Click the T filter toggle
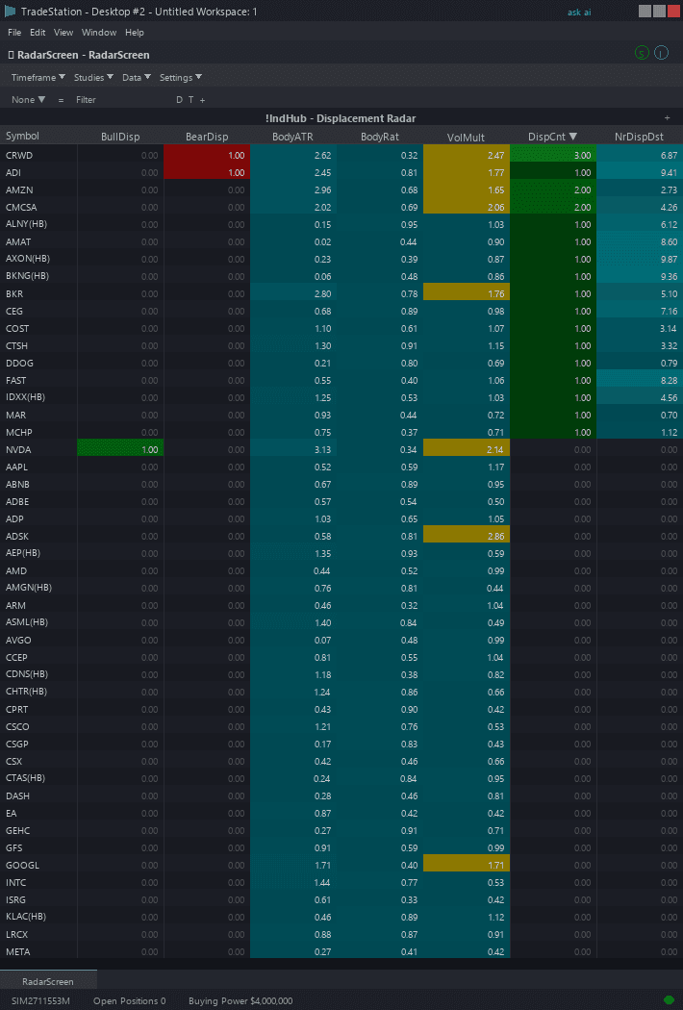 coord(190,100)
